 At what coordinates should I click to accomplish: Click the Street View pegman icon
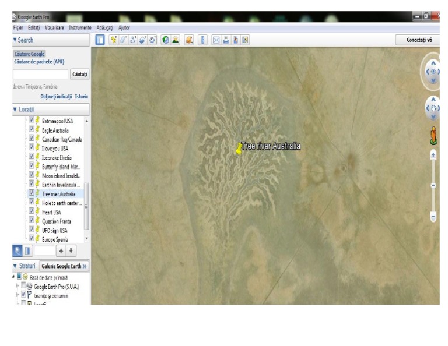click(434, 136)
